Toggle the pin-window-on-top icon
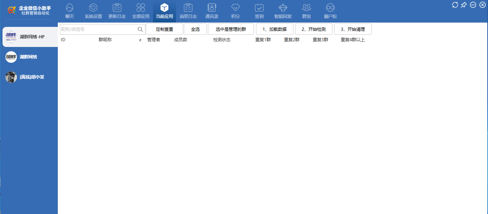 tap(464, 5)
